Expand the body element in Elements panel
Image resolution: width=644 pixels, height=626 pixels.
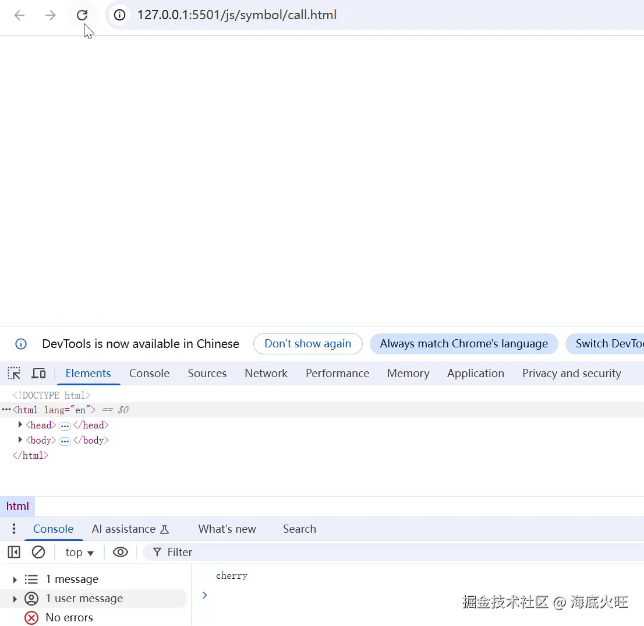[x=20, y=440]
